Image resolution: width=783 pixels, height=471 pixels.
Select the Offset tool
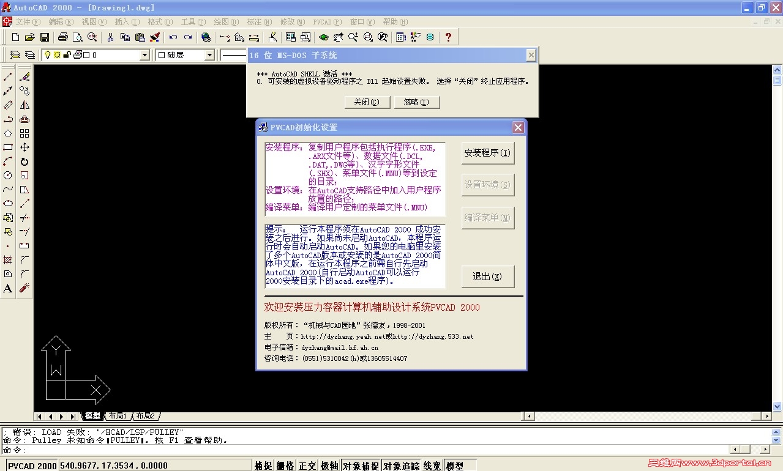coord(24,119)
